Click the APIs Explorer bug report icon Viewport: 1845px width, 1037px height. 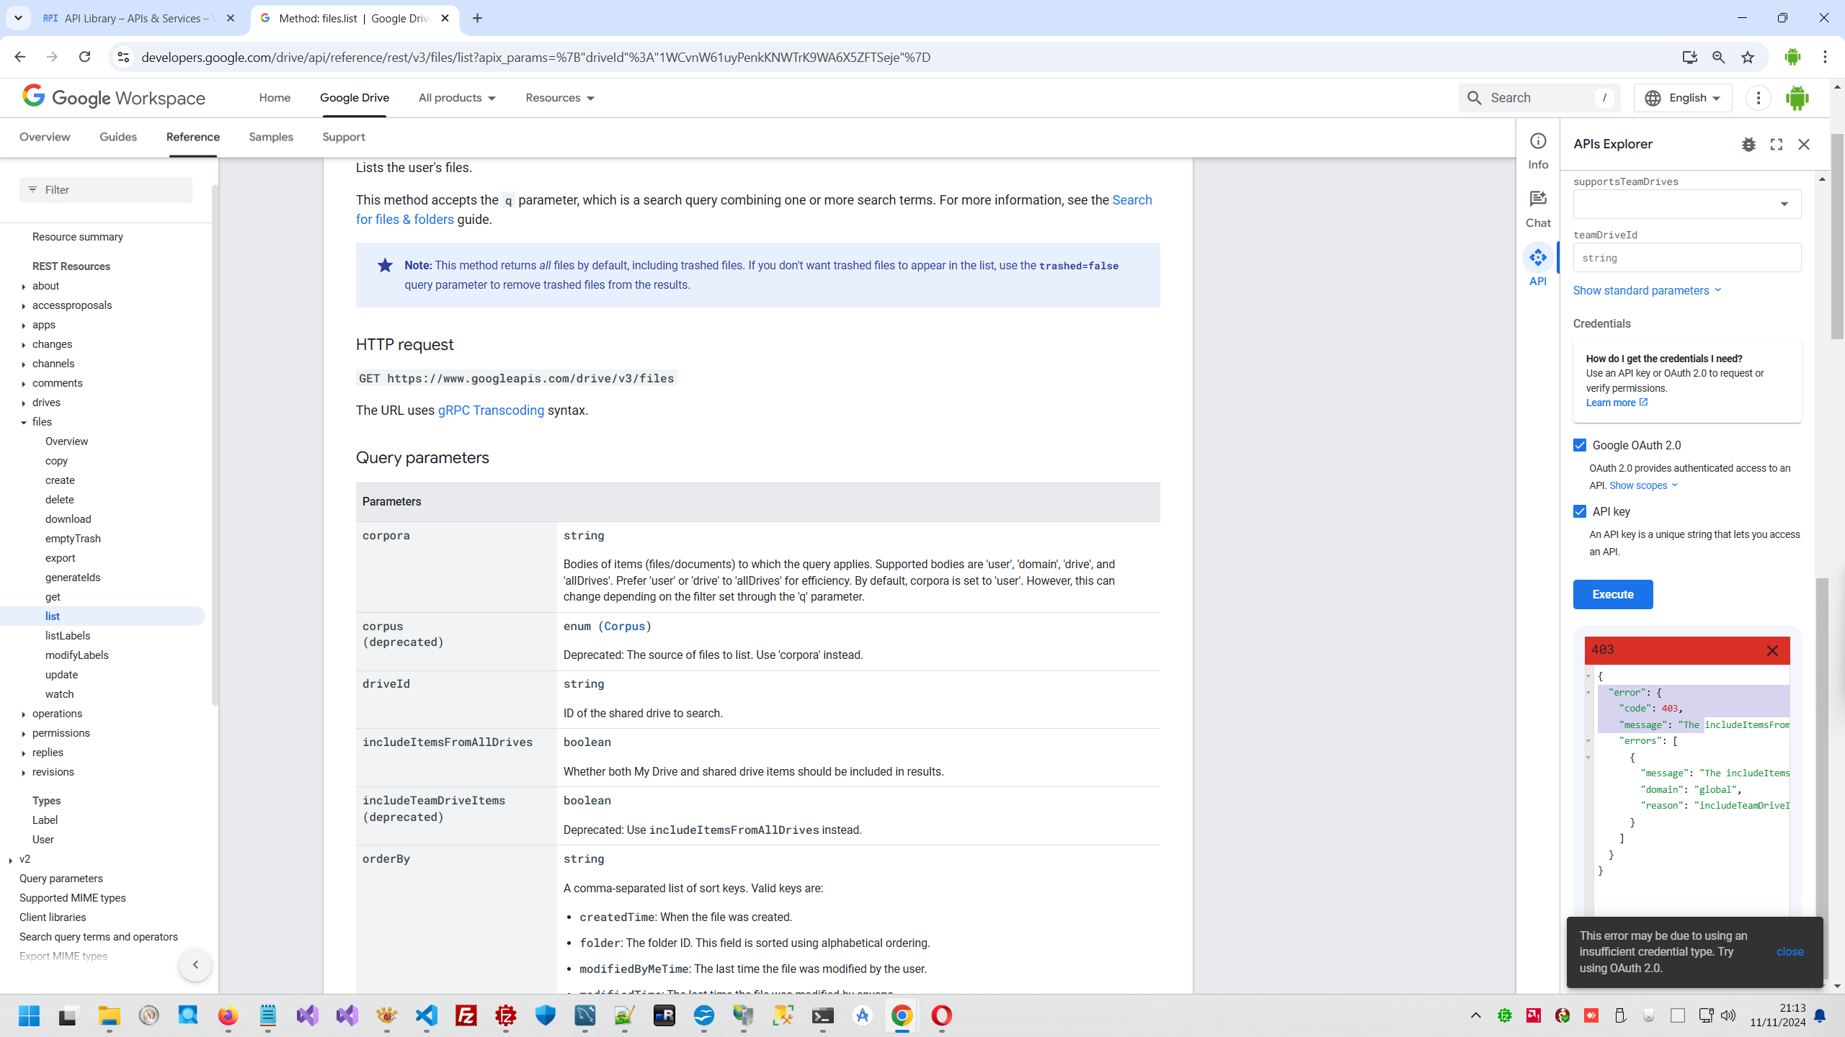pyautogui.click(x=1748, y=145)
